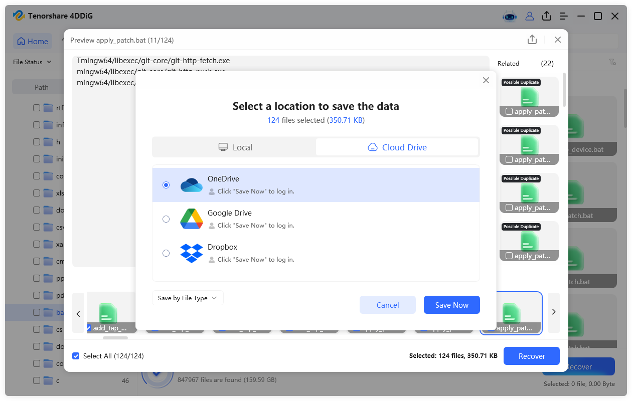
Task: Check the xls folder checkbox
Action: pos(37,193)
